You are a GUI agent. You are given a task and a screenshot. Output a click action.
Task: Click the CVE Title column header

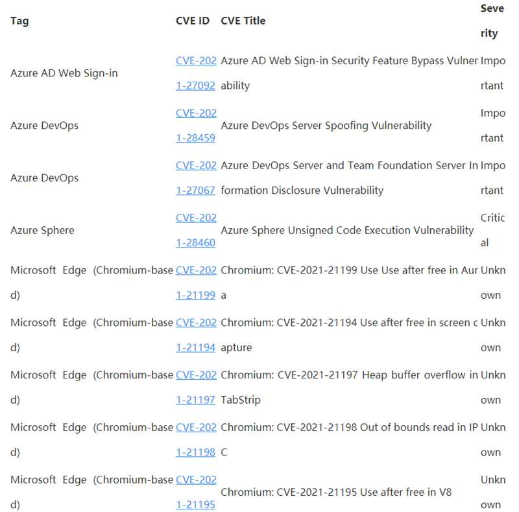coord(243,21)
